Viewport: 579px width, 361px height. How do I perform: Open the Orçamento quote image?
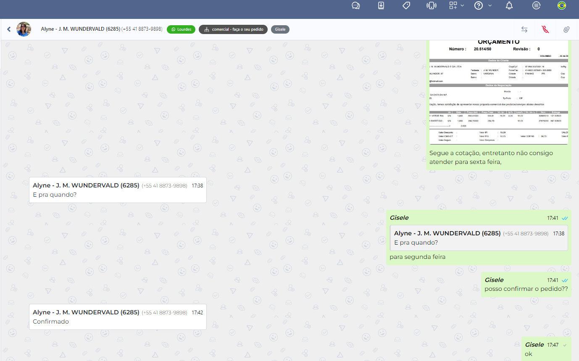498,92
